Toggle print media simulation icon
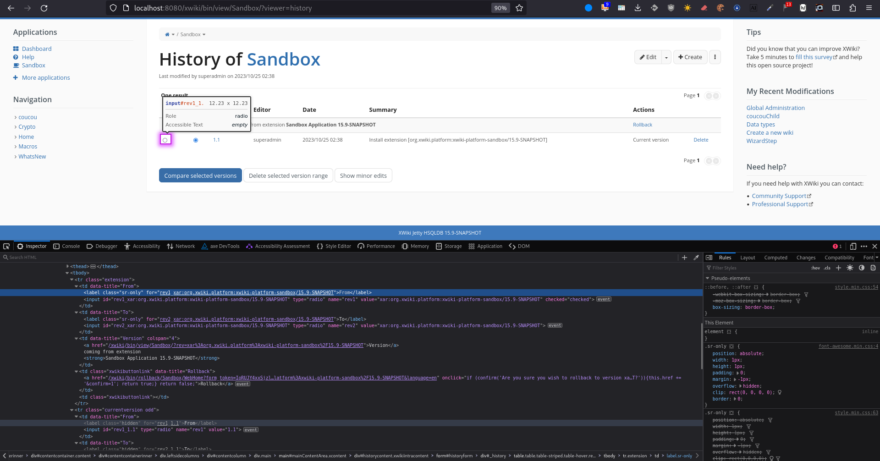The width and height of the screenshot is (880, 461). click(x=873, y=268)
